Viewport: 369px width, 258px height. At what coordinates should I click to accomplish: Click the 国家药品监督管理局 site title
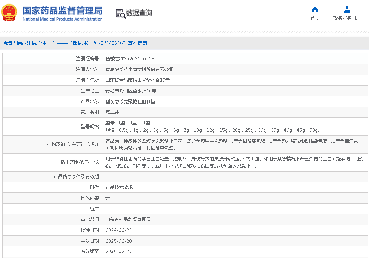[63, 10]
